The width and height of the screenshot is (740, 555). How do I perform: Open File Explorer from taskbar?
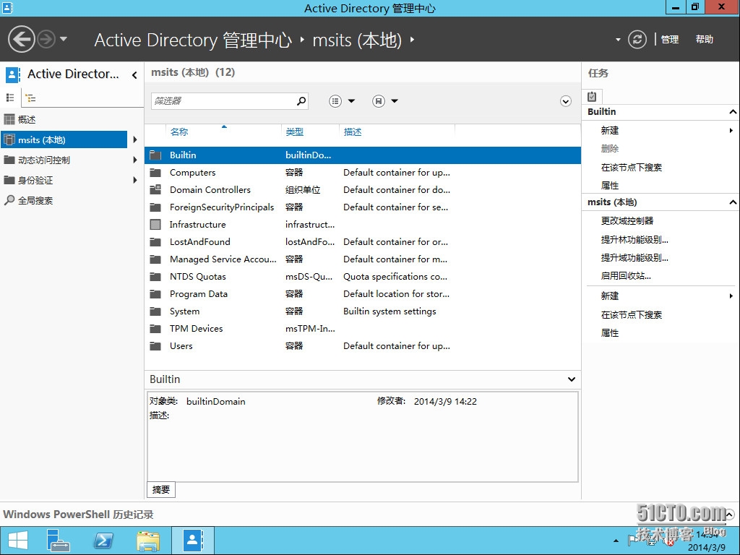coord(147,541)
